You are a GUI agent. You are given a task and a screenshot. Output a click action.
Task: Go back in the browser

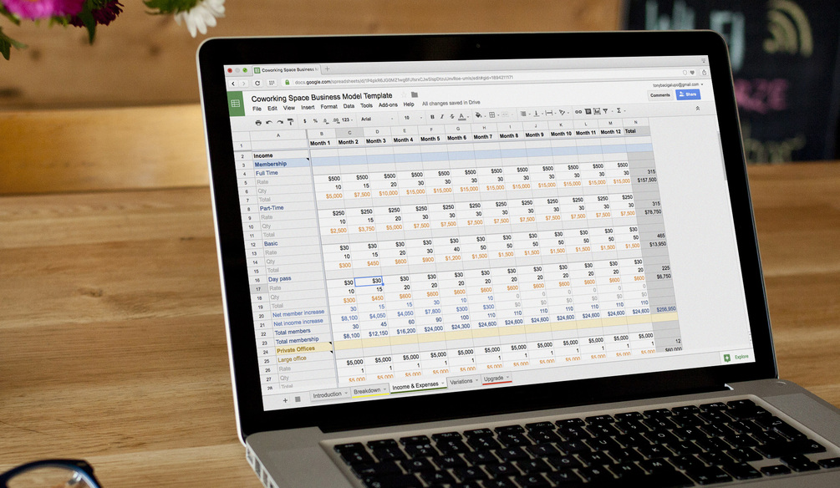(x=233, y=84)
